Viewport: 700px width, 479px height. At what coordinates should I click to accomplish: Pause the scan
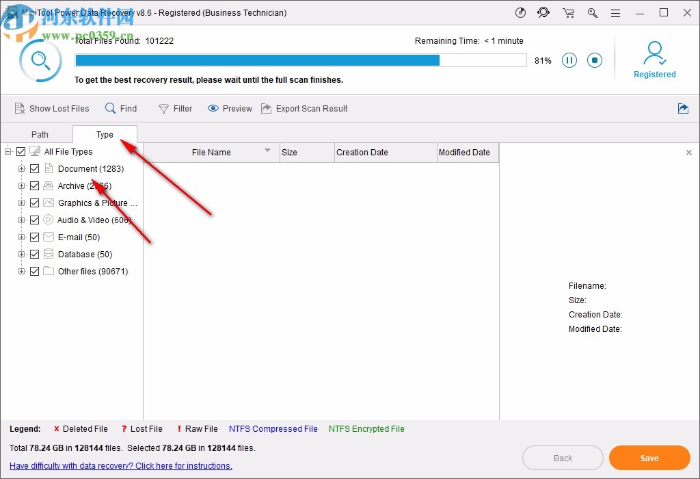point(569,60)
